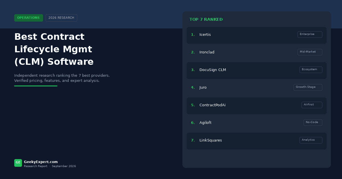Click Research Report September 2026 text
Image resolution: width=342 pixels, height=179 pixels.
click(x=50, y=166)
